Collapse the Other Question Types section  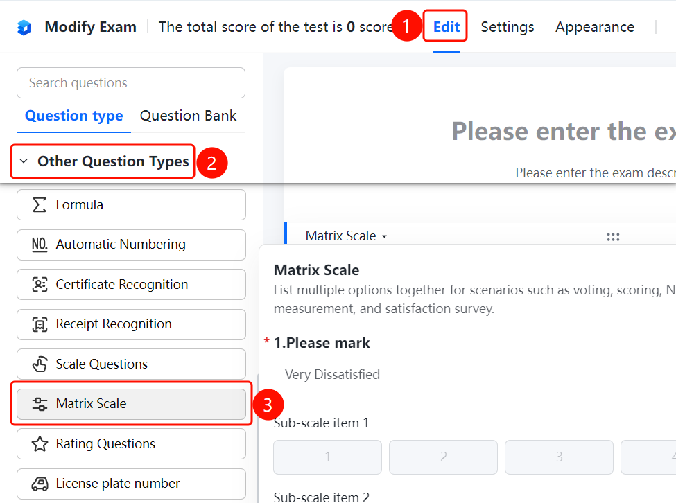pos(103,161)
